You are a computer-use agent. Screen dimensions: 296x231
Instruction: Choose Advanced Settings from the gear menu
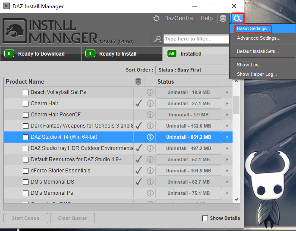click(x=262, y=38)
